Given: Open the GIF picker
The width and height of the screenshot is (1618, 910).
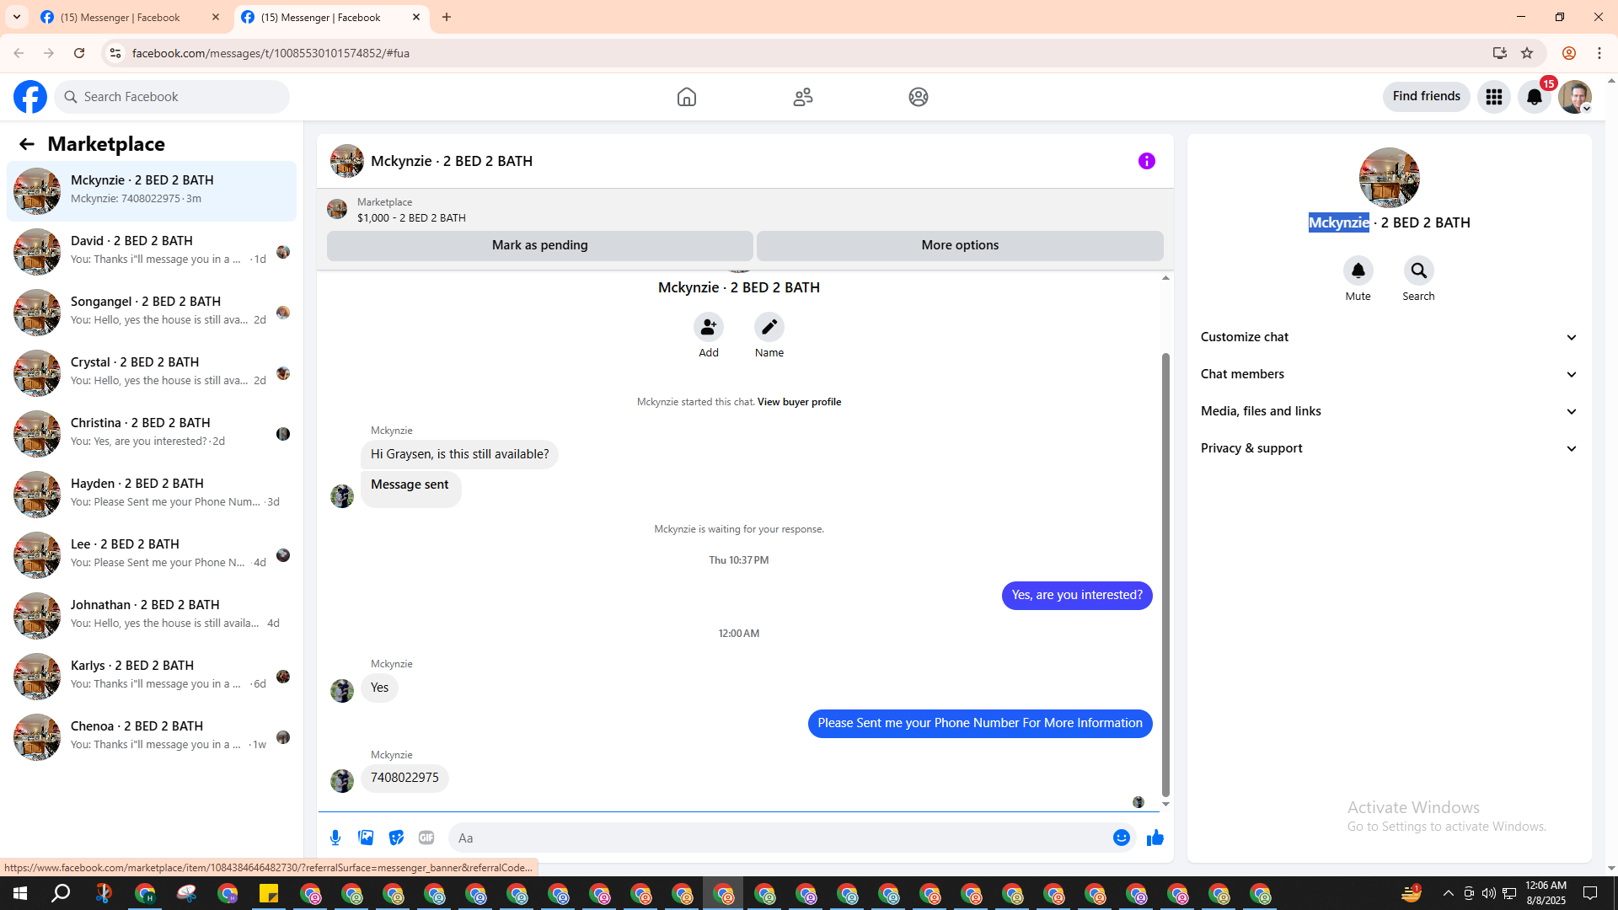Looking at the screenshot, I should point(426,838).
